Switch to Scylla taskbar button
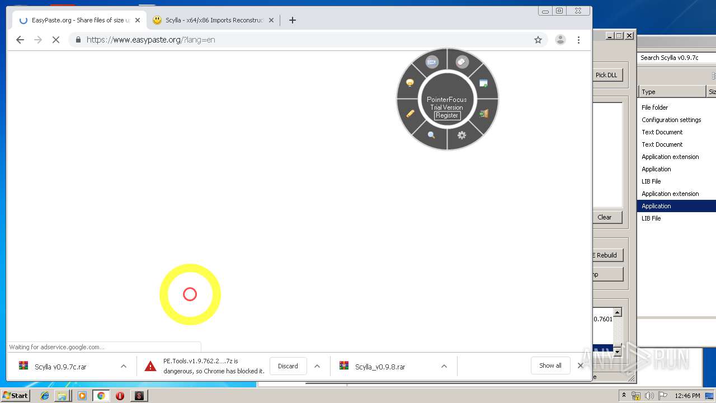Image resolution: width=716 pixels, height=403 pixels. pos(139,396)
